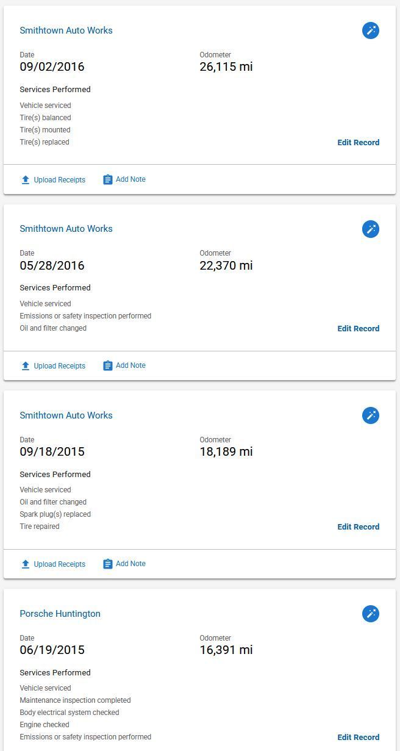Select Add Note text for 09/18/2015 record

tap(130, 564)
